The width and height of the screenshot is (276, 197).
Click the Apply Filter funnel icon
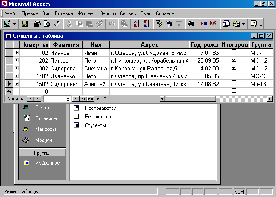(179, 24)
